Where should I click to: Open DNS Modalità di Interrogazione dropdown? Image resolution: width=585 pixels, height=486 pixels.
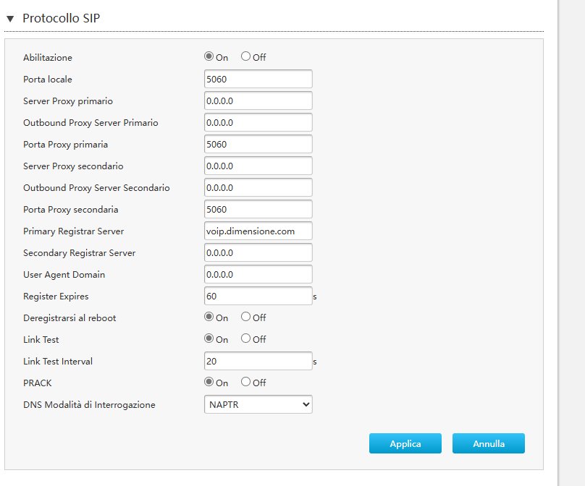coord(258,404)
